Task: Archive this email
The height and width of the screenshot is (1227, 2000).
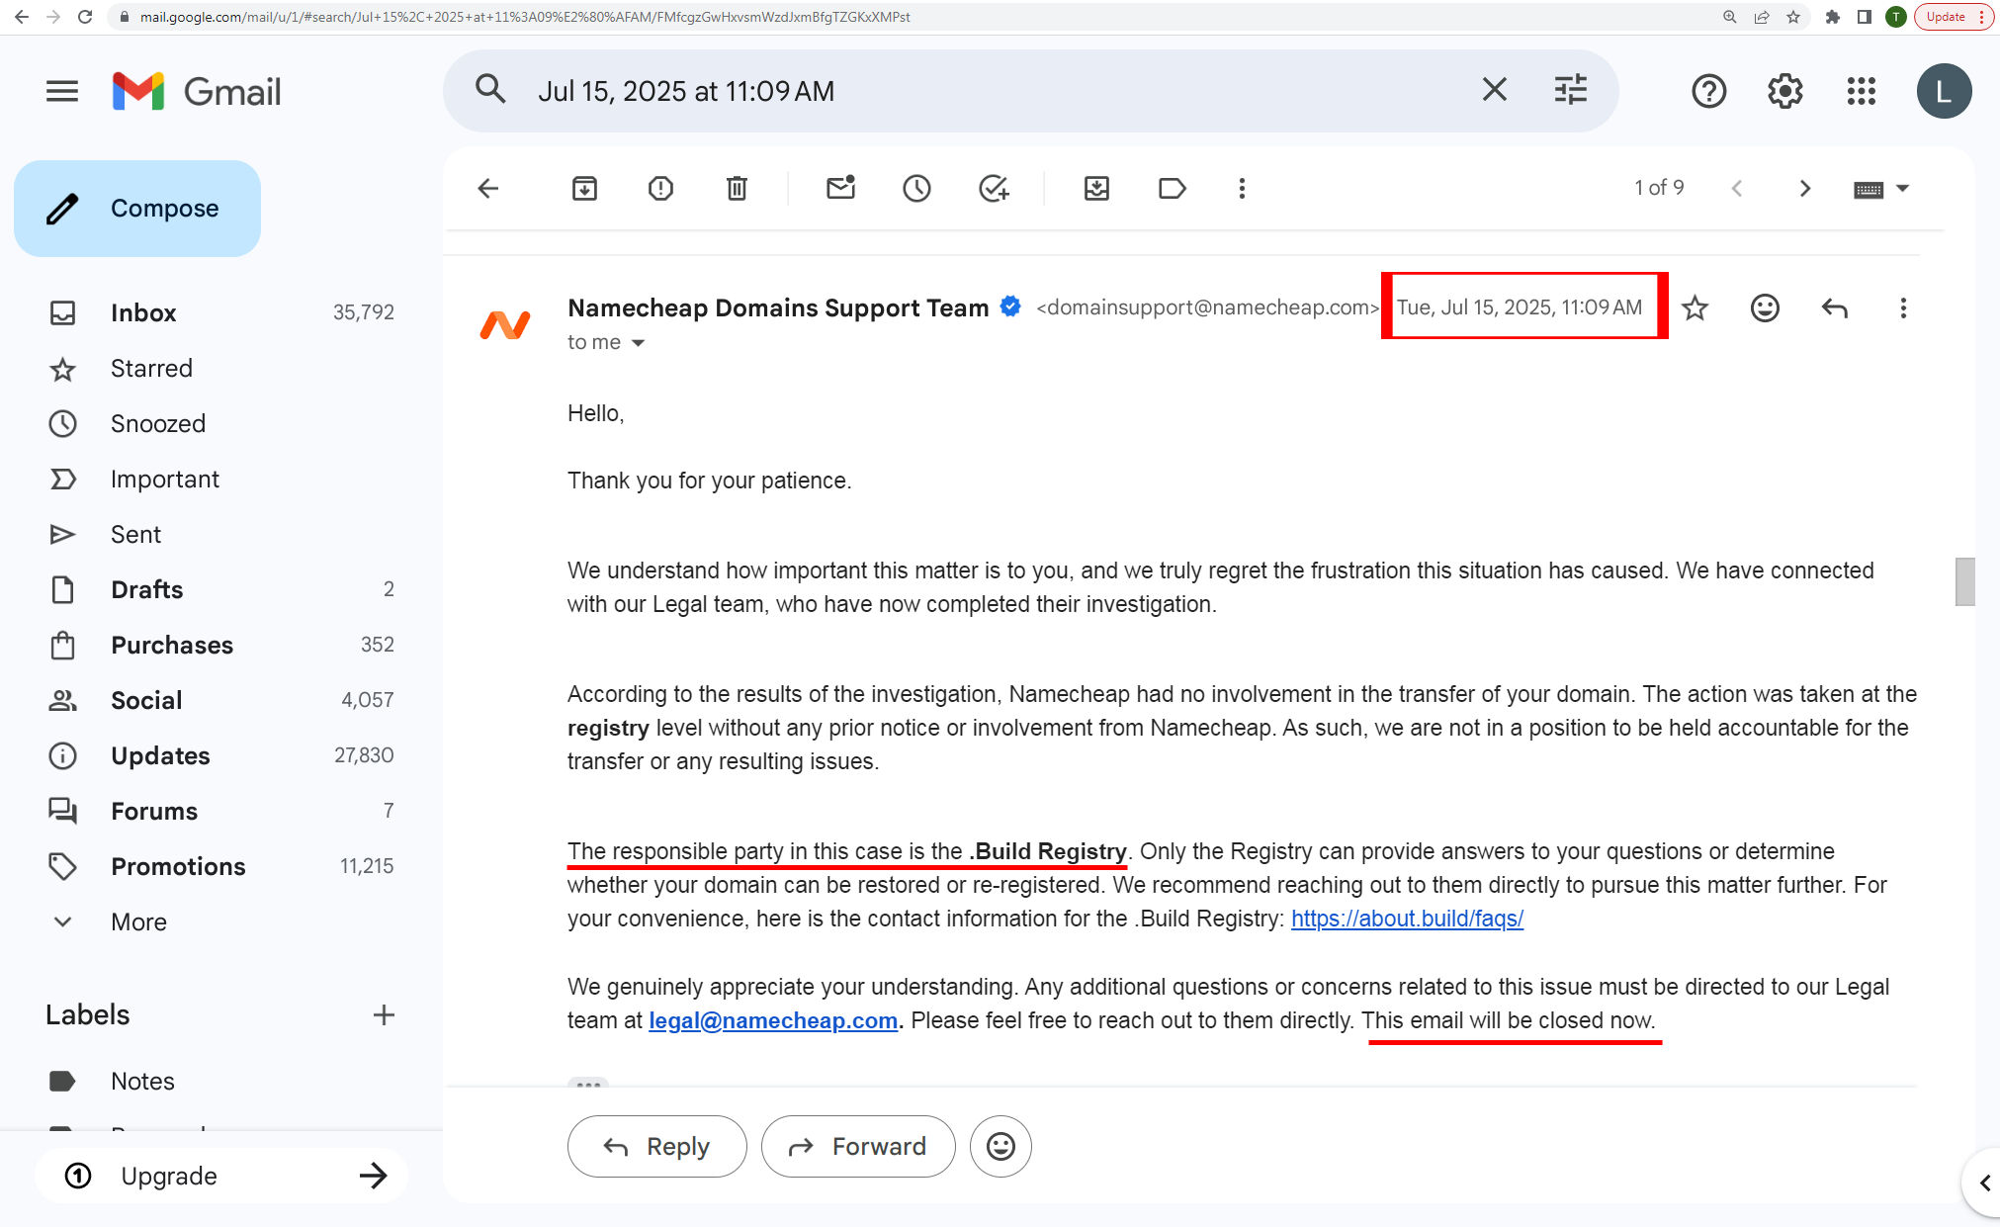Action: pyautogui.click(x=584, y=188)
